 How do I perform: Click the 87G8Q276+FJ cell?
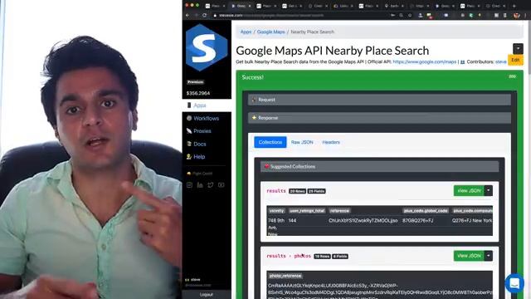point(417,221)
